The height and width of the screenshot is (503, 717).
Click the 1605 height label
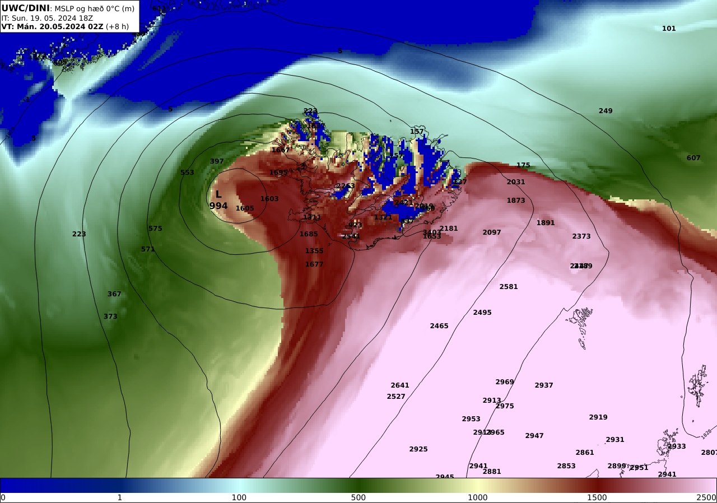click(245, 208)
